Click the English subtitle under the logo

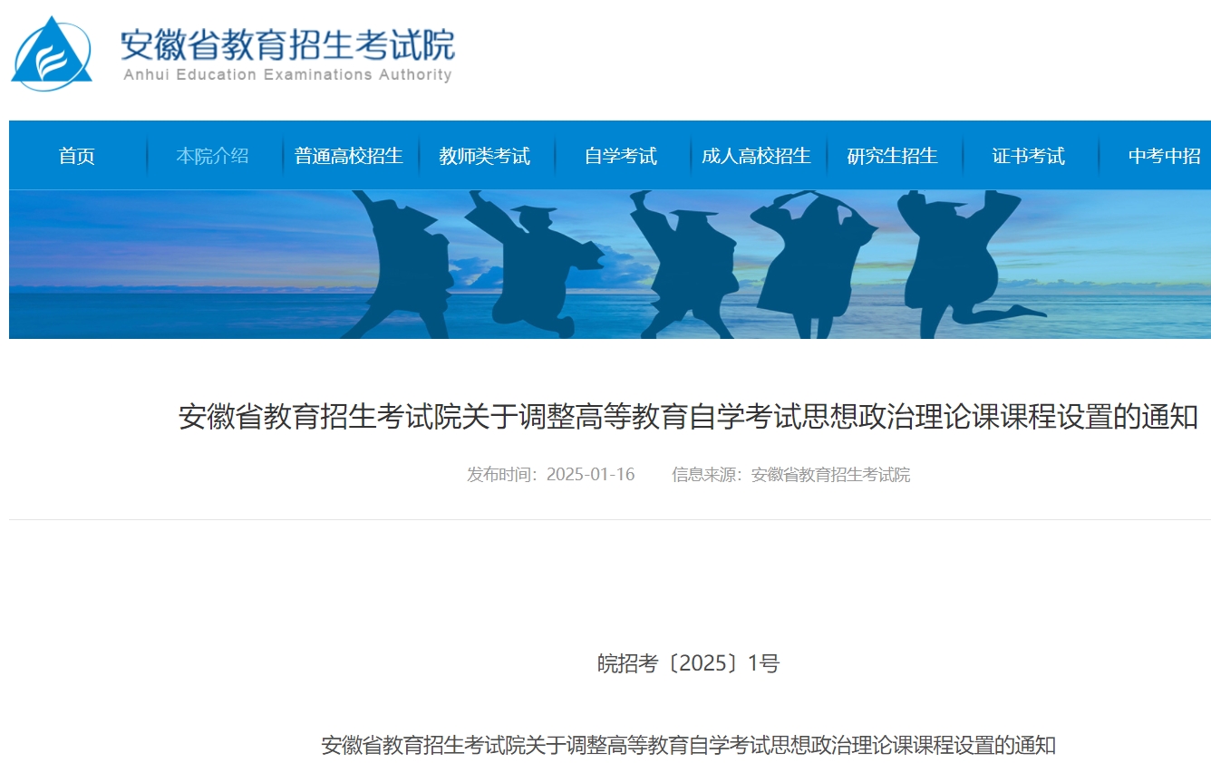[286, 77]
